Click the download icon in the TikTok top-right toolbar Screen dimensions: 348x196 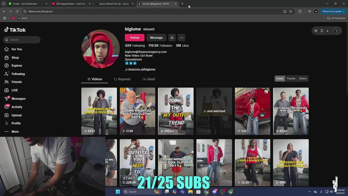tap(327, 31)
